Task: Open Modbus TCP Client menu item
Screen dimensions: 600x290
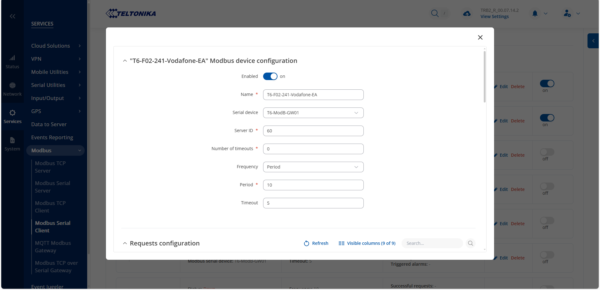Action: pos(50,207)
